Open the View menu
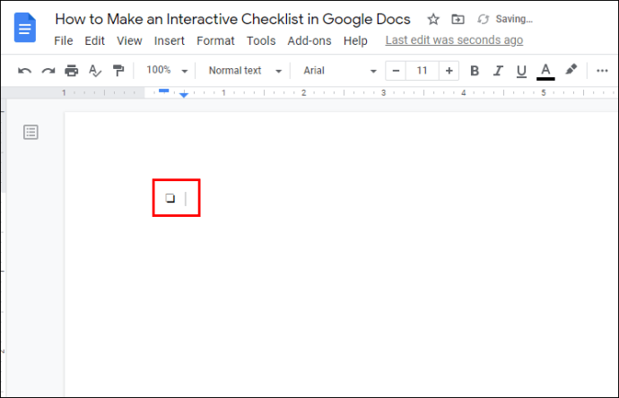This screenshot has width=619, height=398. tap(129, 40)
